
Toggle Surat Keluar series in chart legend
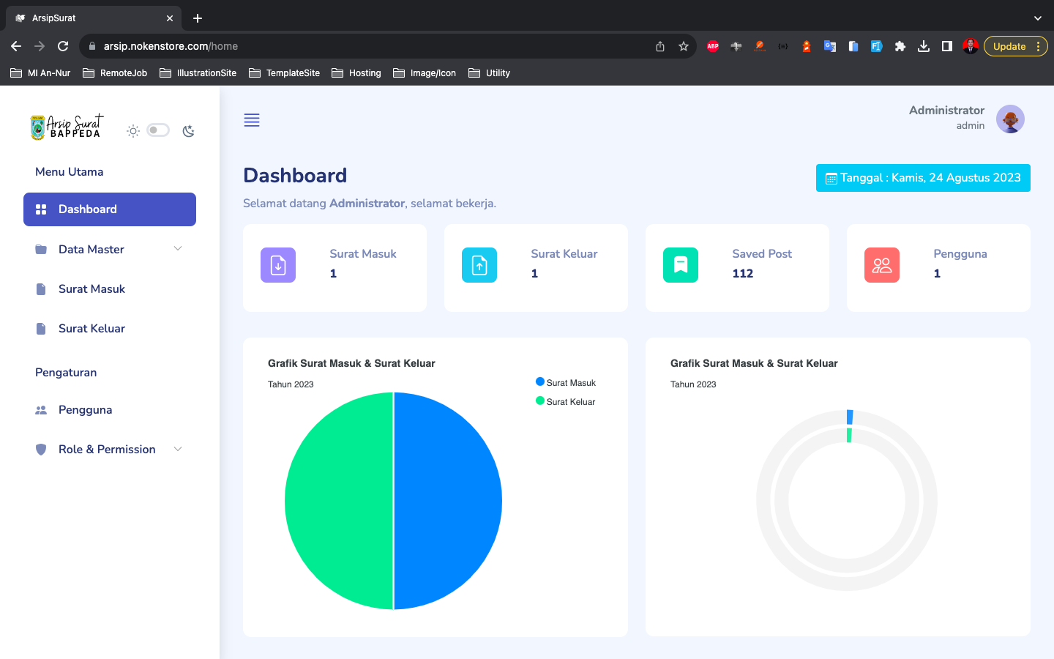pos(566,402)
